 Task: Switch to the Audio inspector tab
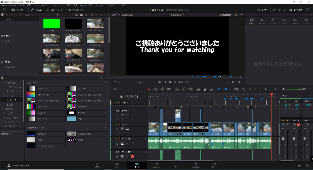[x=261, y=21]
